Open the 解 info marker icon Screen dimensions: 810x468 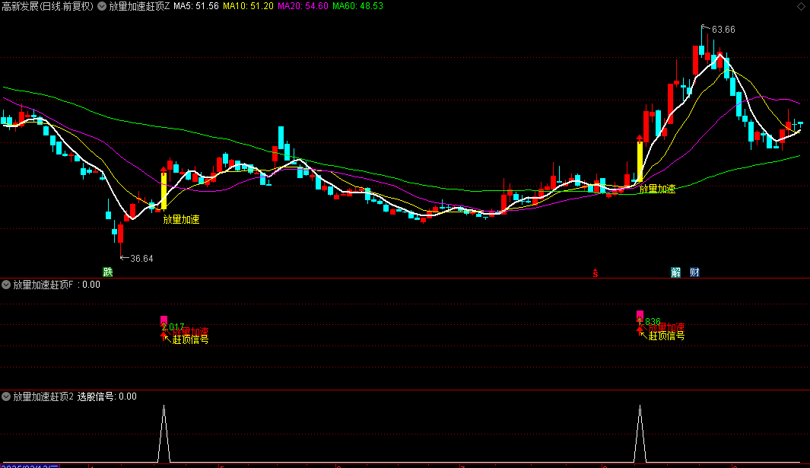pyautogui.click(x=675, y=272)
